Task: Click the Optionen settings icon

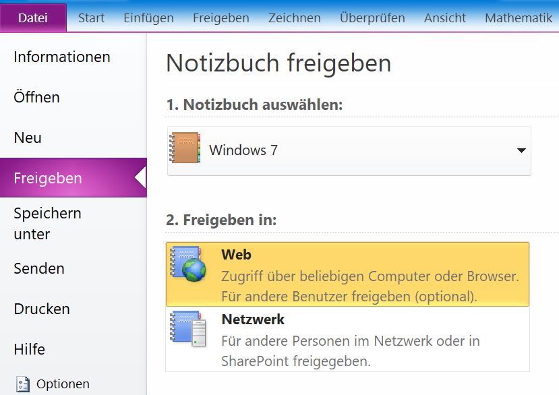Action: click(23, 384)
